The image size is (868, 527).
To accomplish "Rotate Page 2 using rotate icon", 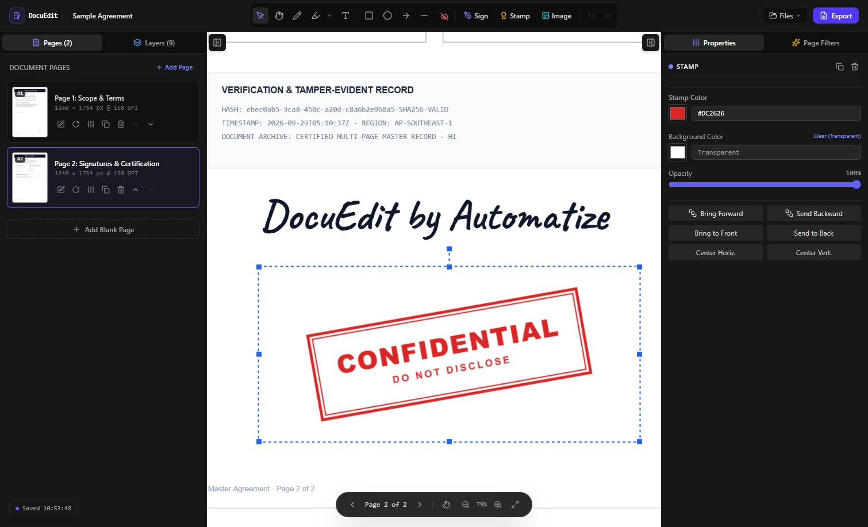I will pos(76,190).
